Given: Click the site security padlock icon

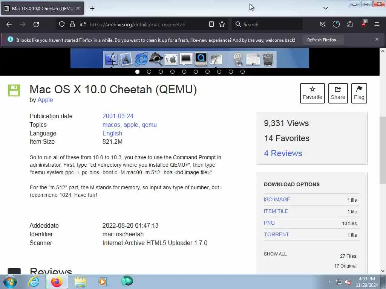Looking at the screenshot, I should tap(72, 24).
